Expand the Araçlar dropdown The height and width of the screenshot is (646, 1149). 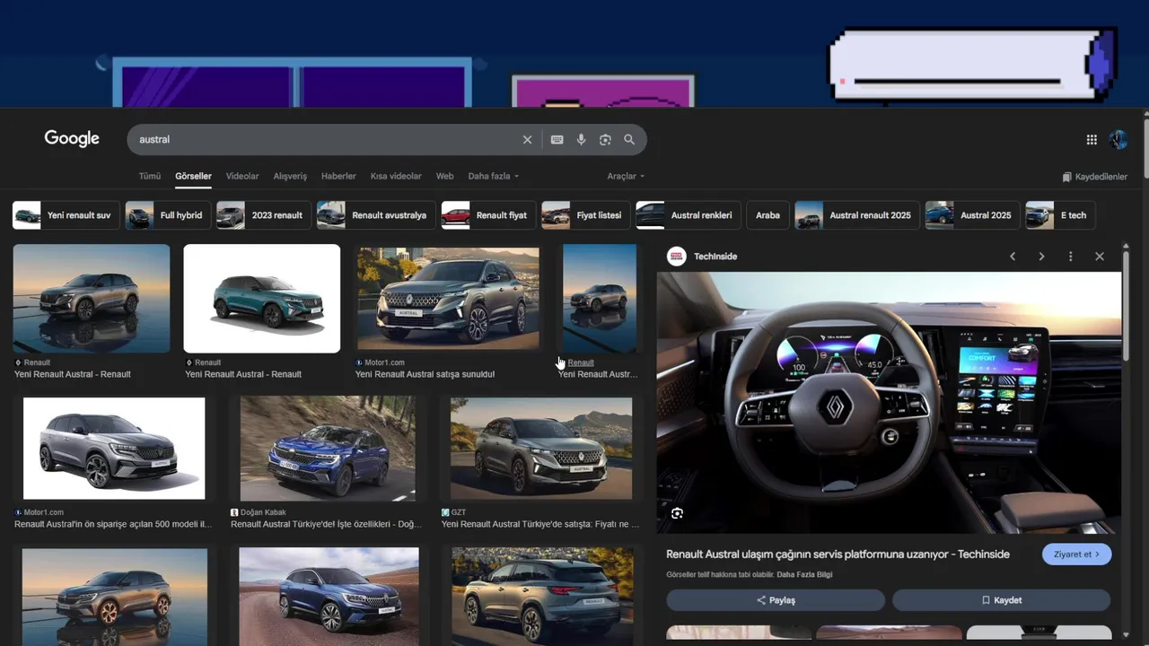pyautogui.click(x=626, y=176)
